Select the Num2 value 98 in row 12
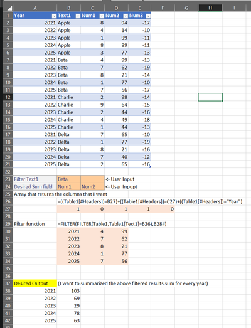The width and height of the screenshot is (251, 328). 116,97
